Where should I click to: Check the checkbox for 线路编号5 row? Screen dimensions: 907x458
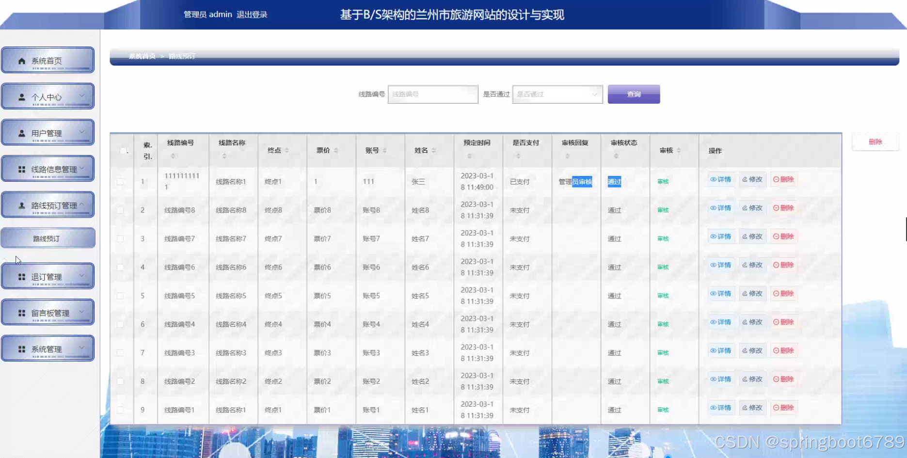120,296
